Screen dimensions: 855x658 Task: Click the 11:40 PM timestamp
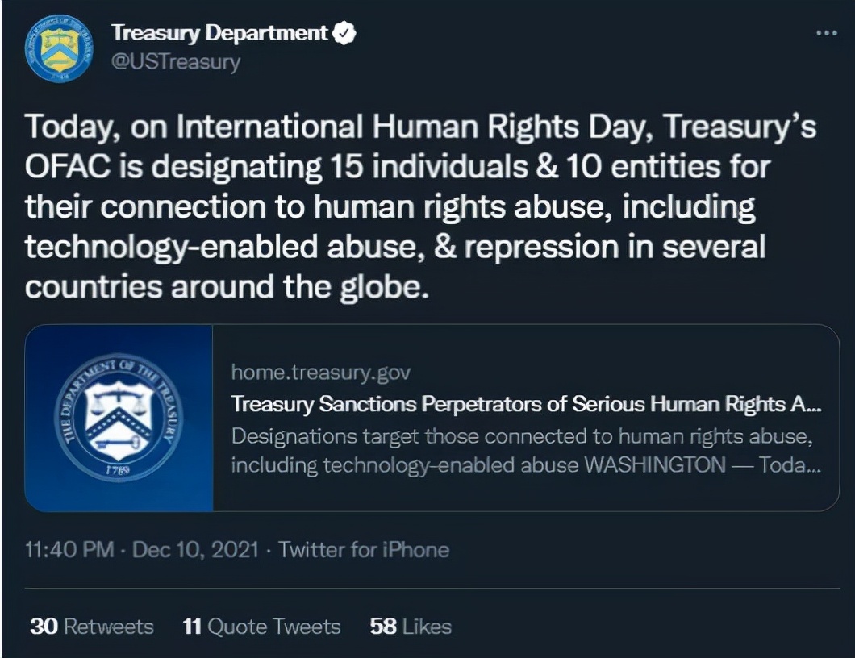[x=71, y=550]
